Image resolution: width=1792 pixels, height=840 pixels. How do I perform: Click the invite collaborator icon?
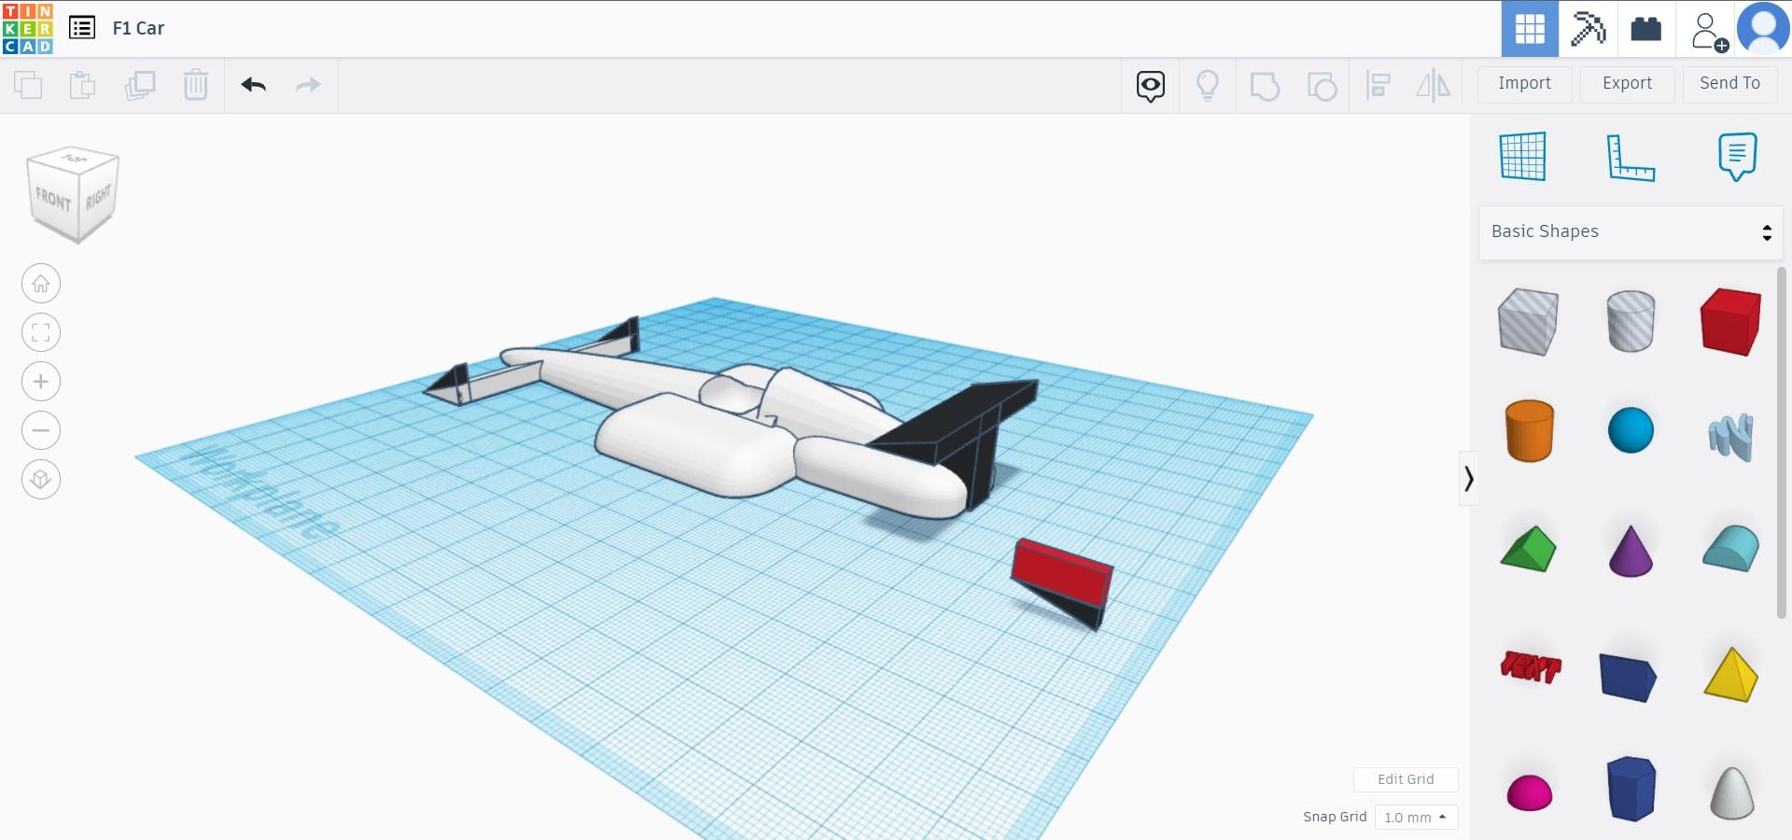[1708, 31]
